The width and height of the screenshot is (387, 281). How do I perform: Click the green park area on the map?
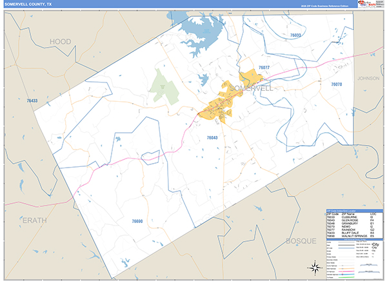click(x=164, y=87)
